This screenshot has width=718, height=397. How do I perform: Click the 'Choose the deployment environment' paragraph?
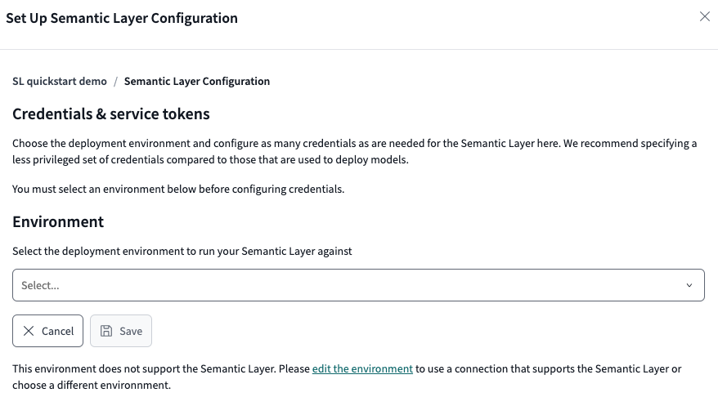pos(354,151)
